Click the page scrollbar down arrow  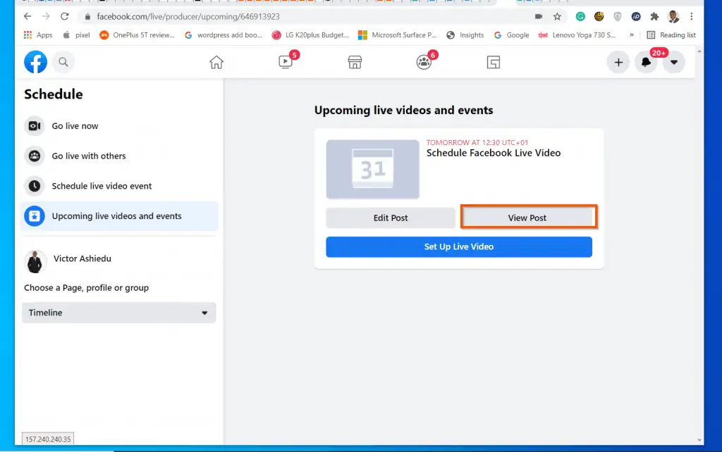tap(699, 440)
